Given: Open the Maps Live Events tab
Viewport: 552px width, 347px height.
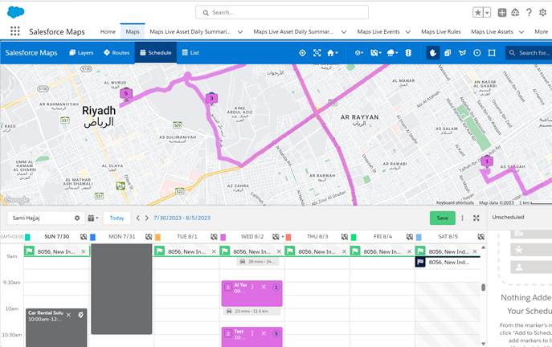Looking at the screenshot, I should pos(378,31).
